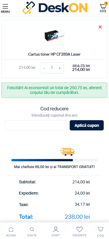
Task: Click the free shipping truck icon
Action: pos(68,152)
